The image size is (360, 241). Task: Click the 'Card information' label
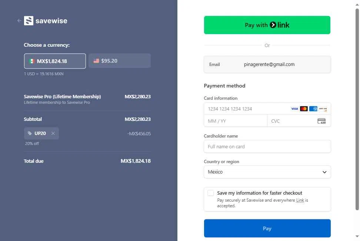click(x=221, y=98)
